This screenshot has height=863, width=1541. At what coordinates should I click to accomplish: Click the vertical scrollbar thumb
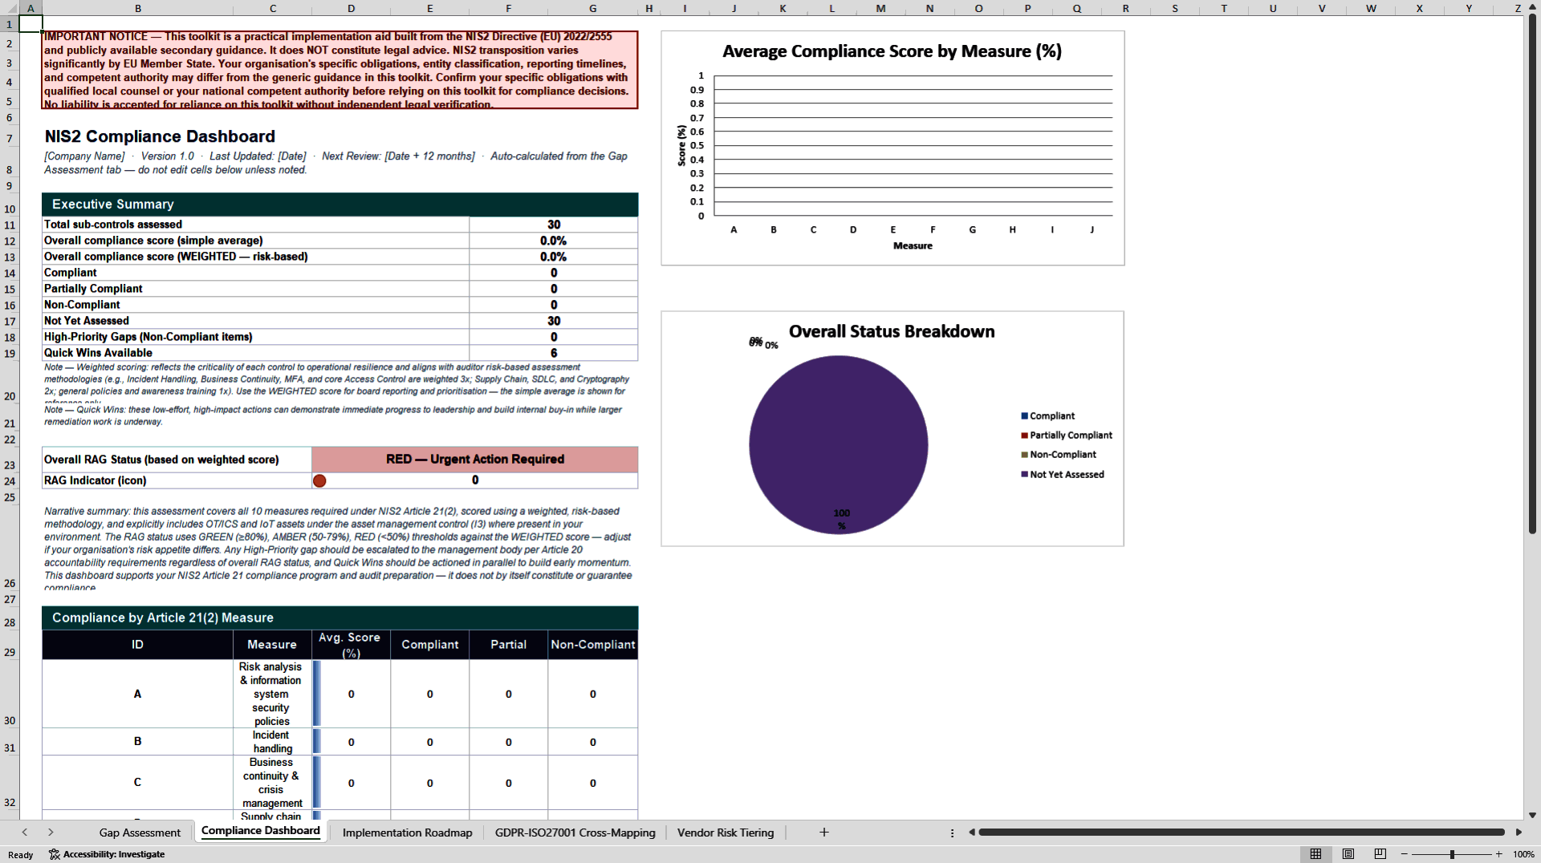(x=1532, y=277)
